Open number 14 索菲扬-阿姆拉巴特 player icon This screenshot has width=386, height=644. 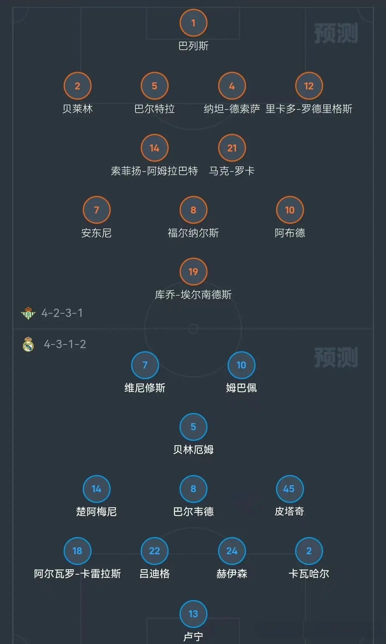[154, 148]
